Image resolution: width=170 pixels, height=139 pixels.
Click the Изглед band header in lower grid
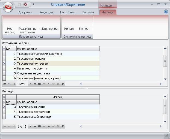point(58,97)
